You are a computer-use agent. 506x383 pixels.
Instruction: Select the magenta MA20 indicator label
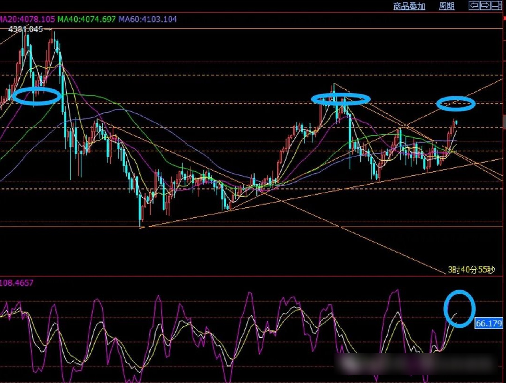point(27,19)
